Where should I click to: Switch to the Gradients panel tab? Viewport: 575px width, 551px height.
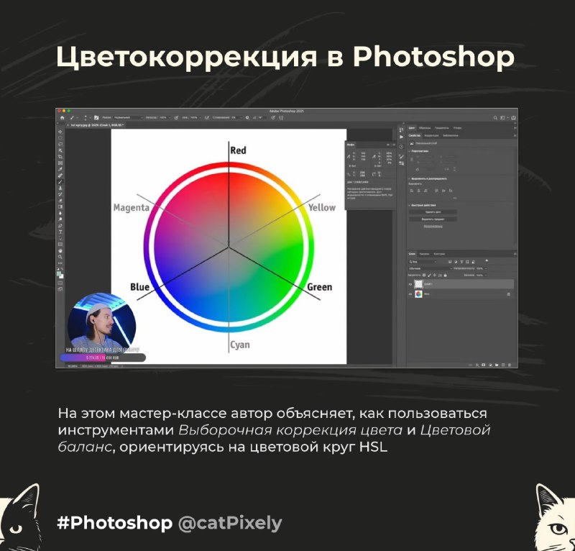pos(442,128)
